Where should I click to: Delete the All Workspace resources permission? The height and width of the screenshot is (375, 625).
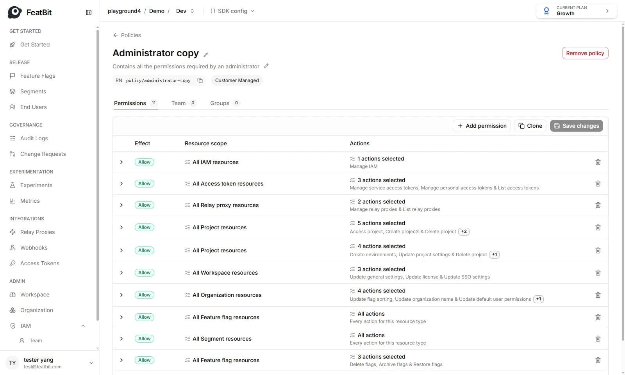tap(598, 273)
